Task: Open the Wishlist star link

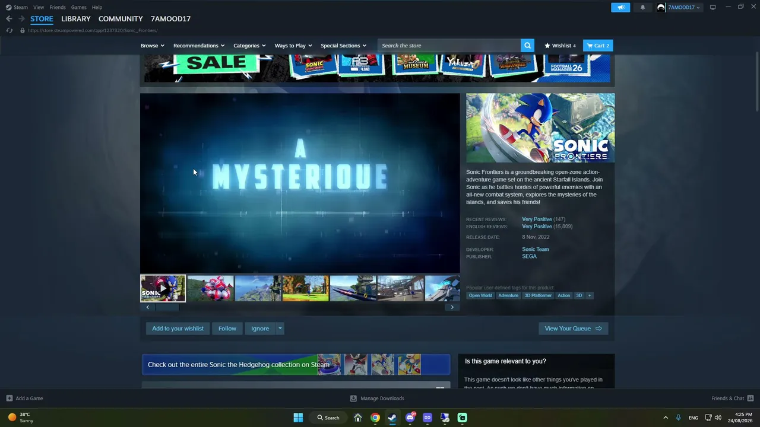Action: (560, 46)
